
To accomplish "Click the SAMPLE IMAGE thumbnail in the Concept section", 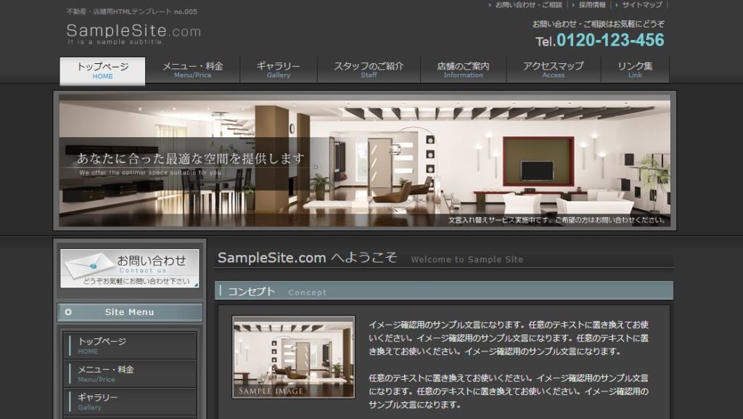I will pos(293,357).
